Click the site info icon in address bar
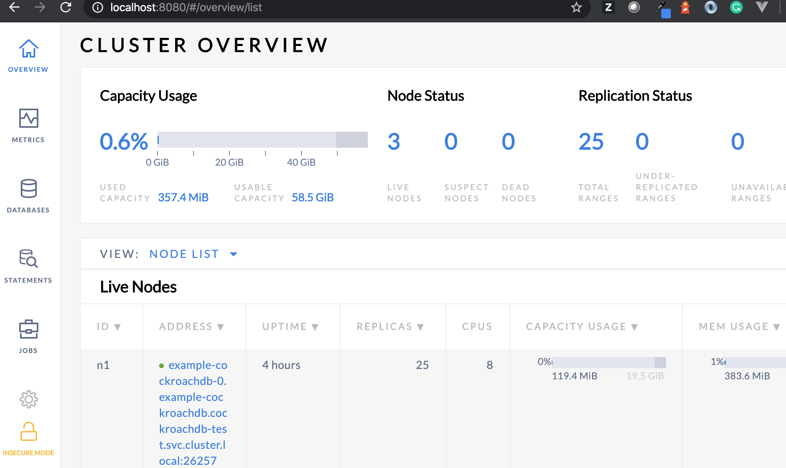Screen dimensions: 786x468 pos(98,7)
